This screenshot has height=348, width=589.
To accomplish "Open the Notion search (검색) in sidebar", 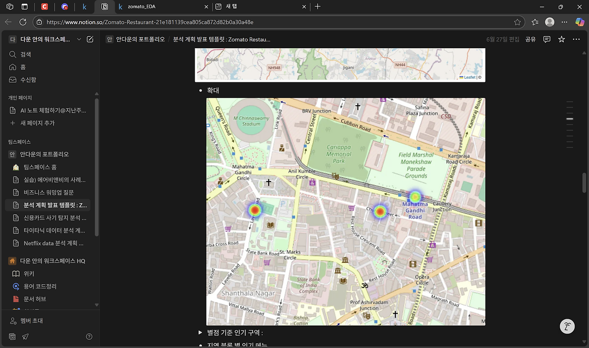I will [50, 54].
